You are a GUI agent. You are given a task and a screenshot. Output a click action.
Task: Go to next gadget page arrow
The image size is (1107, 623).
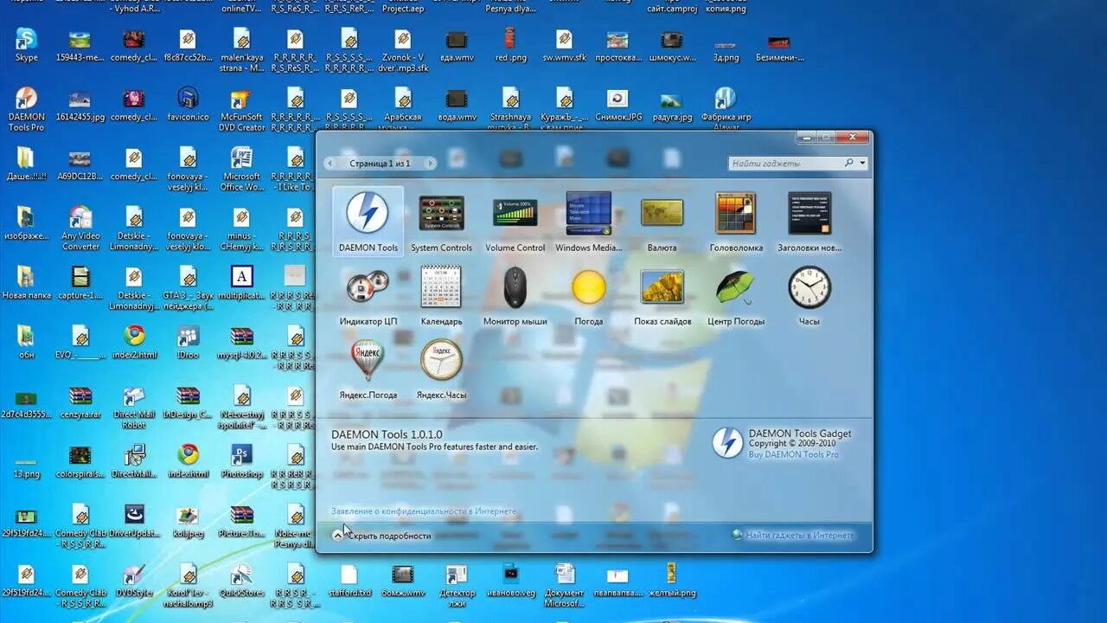pos(430,163)
